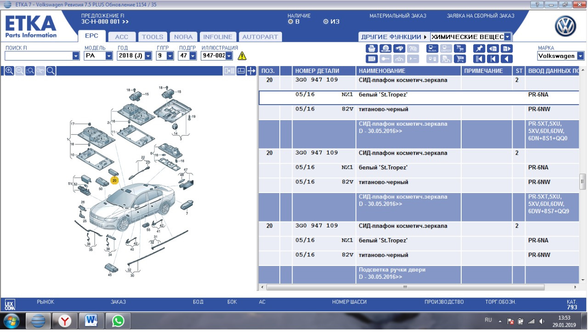Switch to the EPC tab
Image resolution: width=588 pixels, height=332 pixels.
(x=92, y=37)
